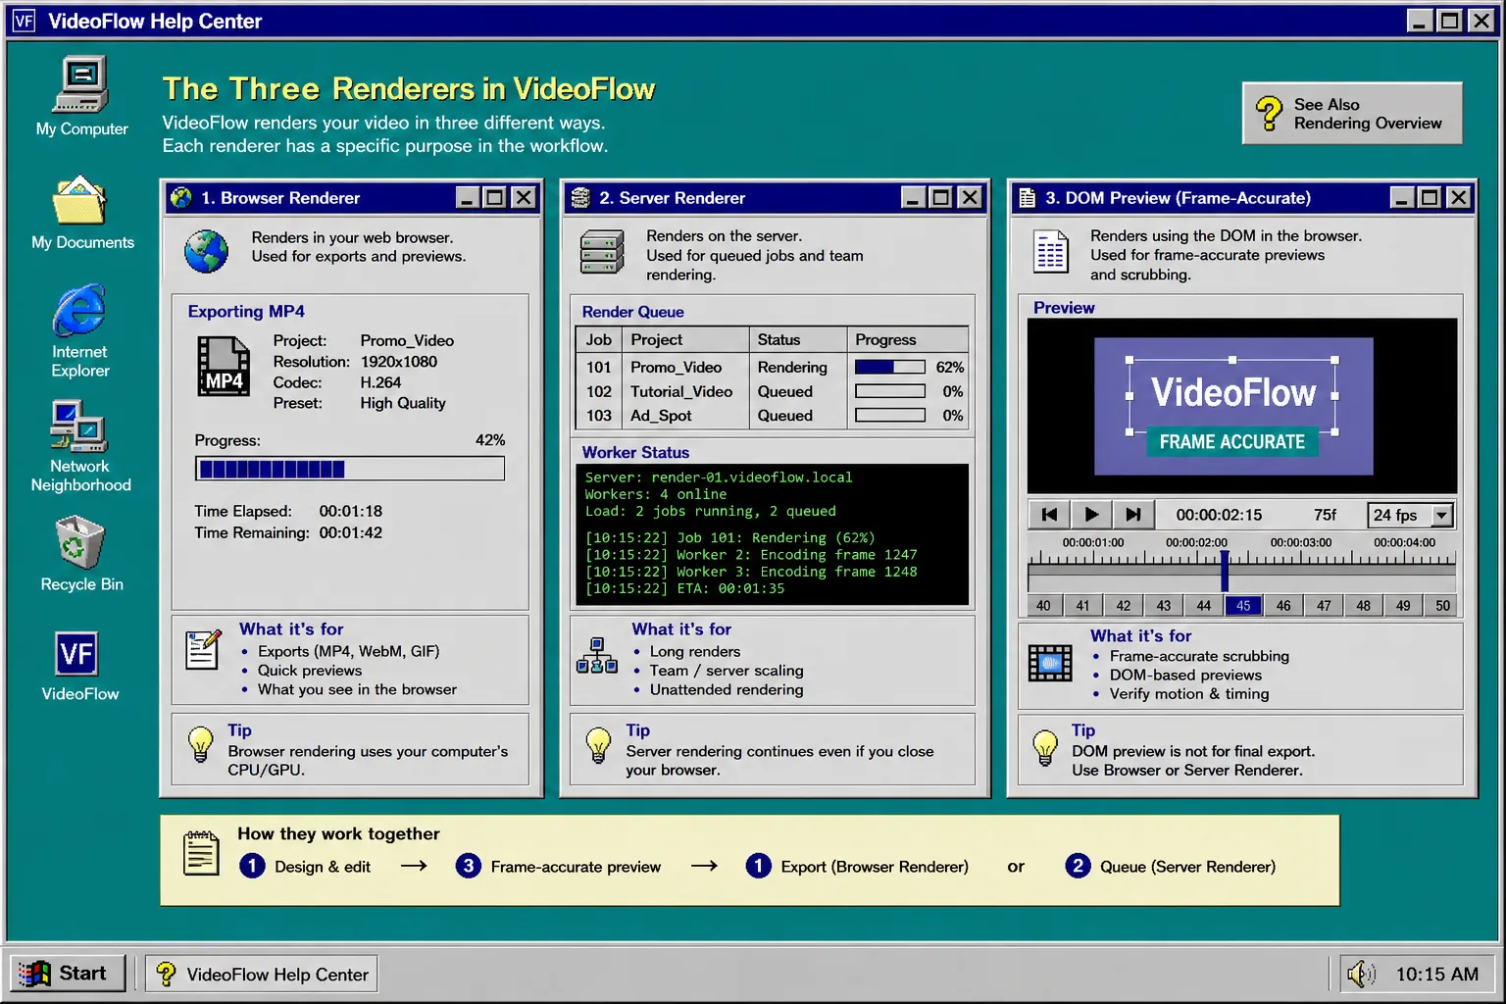Screen dimensions: 1506x1004
Task: Click the 00:00:03:00 timeline label
Action: click(1300, 542)
